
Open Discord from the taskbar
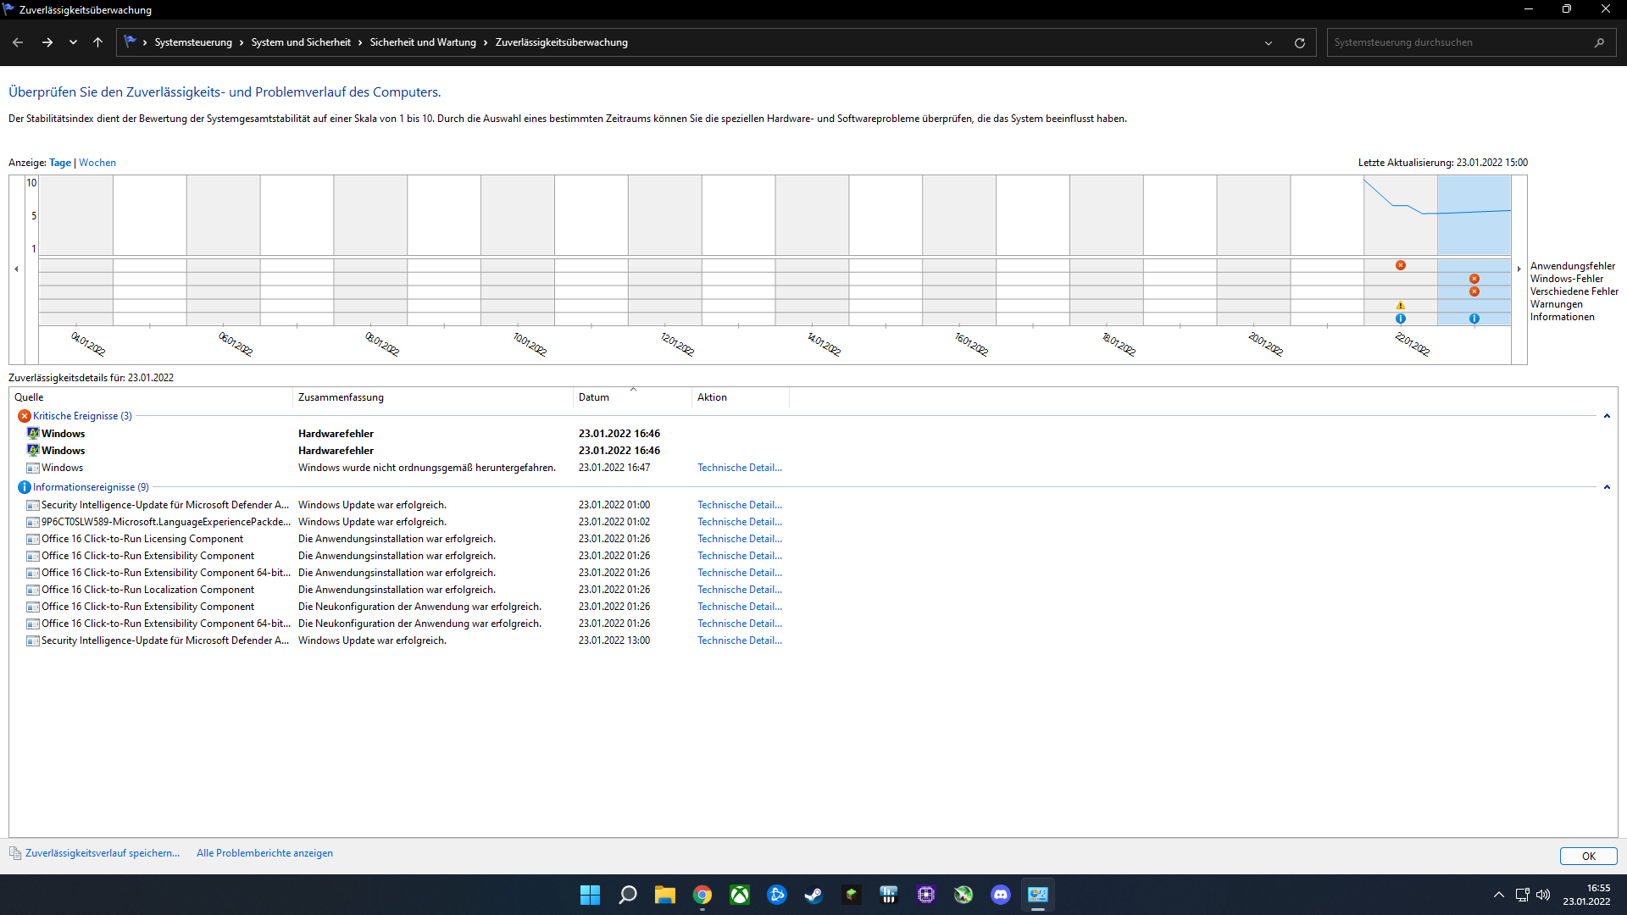(1001, 895)
